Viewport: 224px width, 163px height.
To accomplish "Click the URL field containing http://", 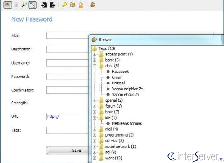I will tap(67, 117).
